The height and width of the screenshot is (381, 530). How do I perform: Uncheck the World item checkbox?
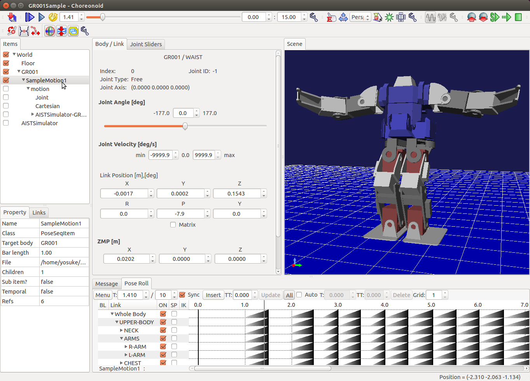(x=6, y=54)
